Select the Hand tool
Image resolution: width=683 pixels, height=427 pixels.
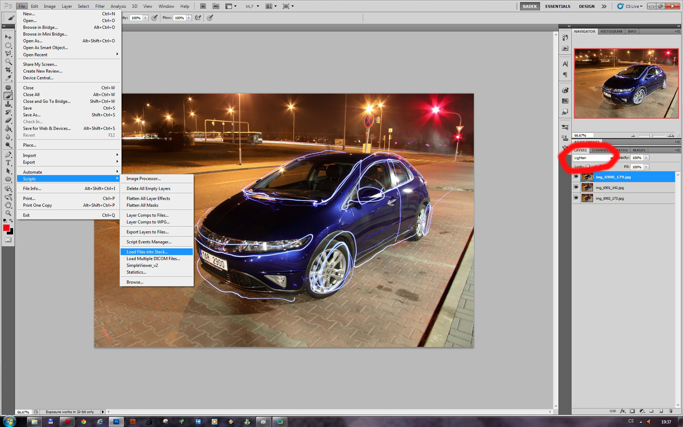pos(8,205)
